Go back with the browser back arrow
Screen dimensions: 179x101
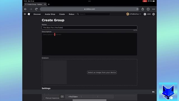25,9
